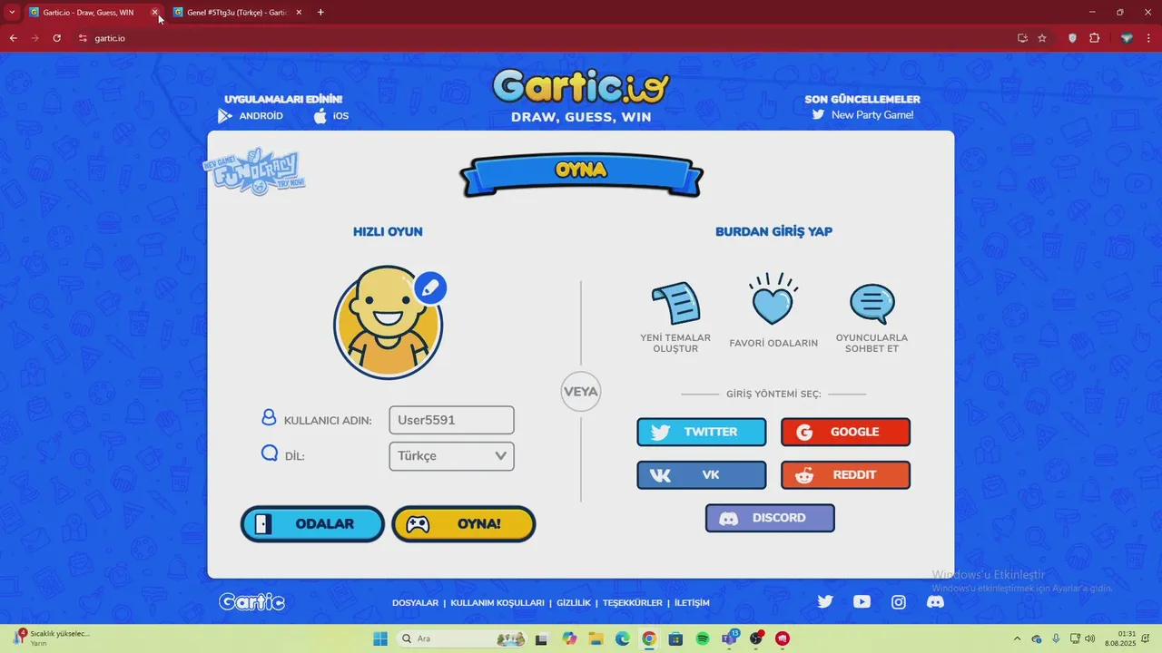Log in with Twitter
This screenshot has width=1162, height=653.
click(x=702, y=432)
